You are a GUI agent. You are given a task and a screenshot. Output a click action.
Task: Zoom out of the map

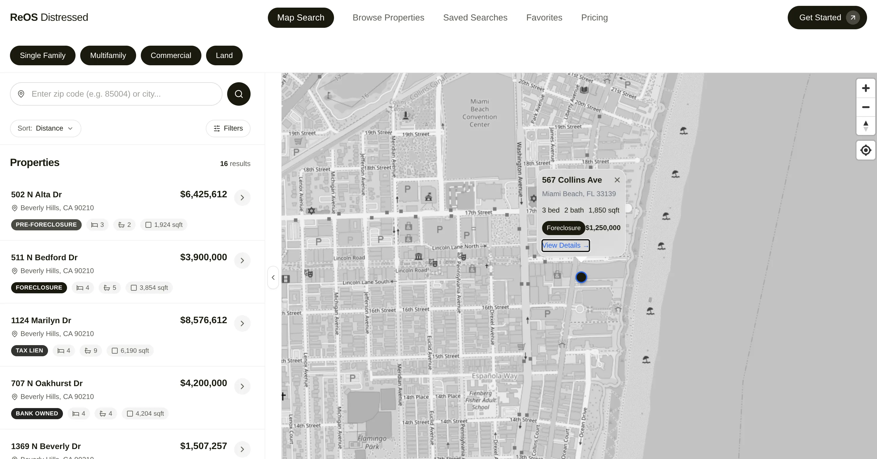(865, 107)
